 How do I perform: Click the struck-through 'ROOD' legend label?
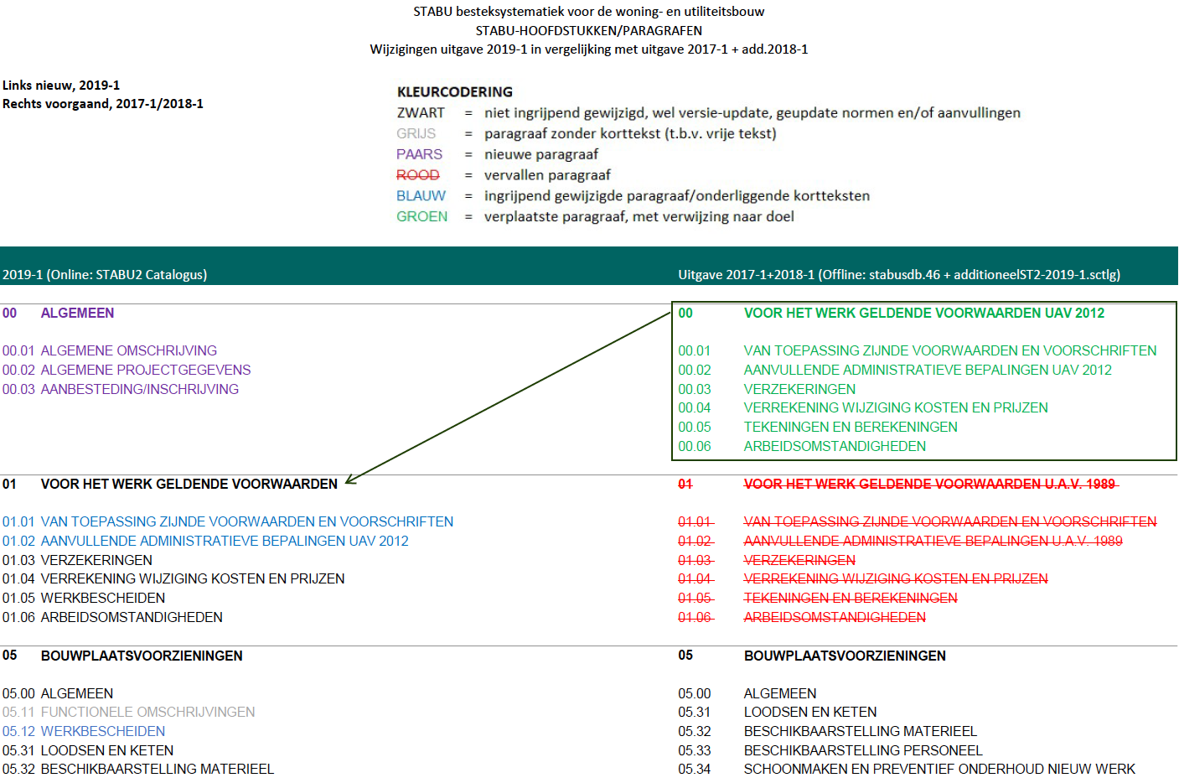418,175
